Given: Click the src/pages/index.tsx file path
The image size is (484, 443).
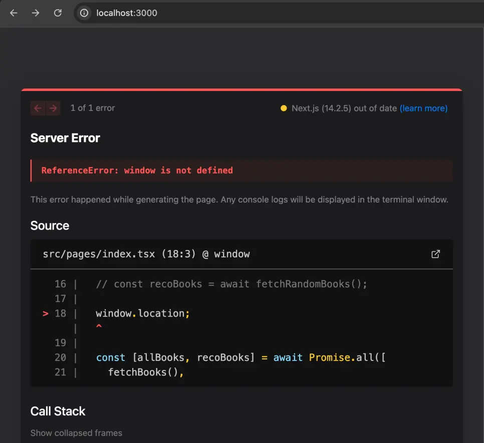Looking at the screenshot, I should click(99, 254).
